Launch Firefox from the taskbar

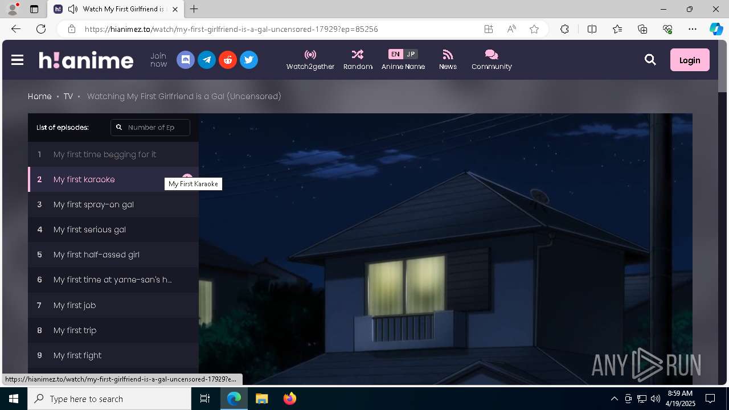tap(290, 399)
